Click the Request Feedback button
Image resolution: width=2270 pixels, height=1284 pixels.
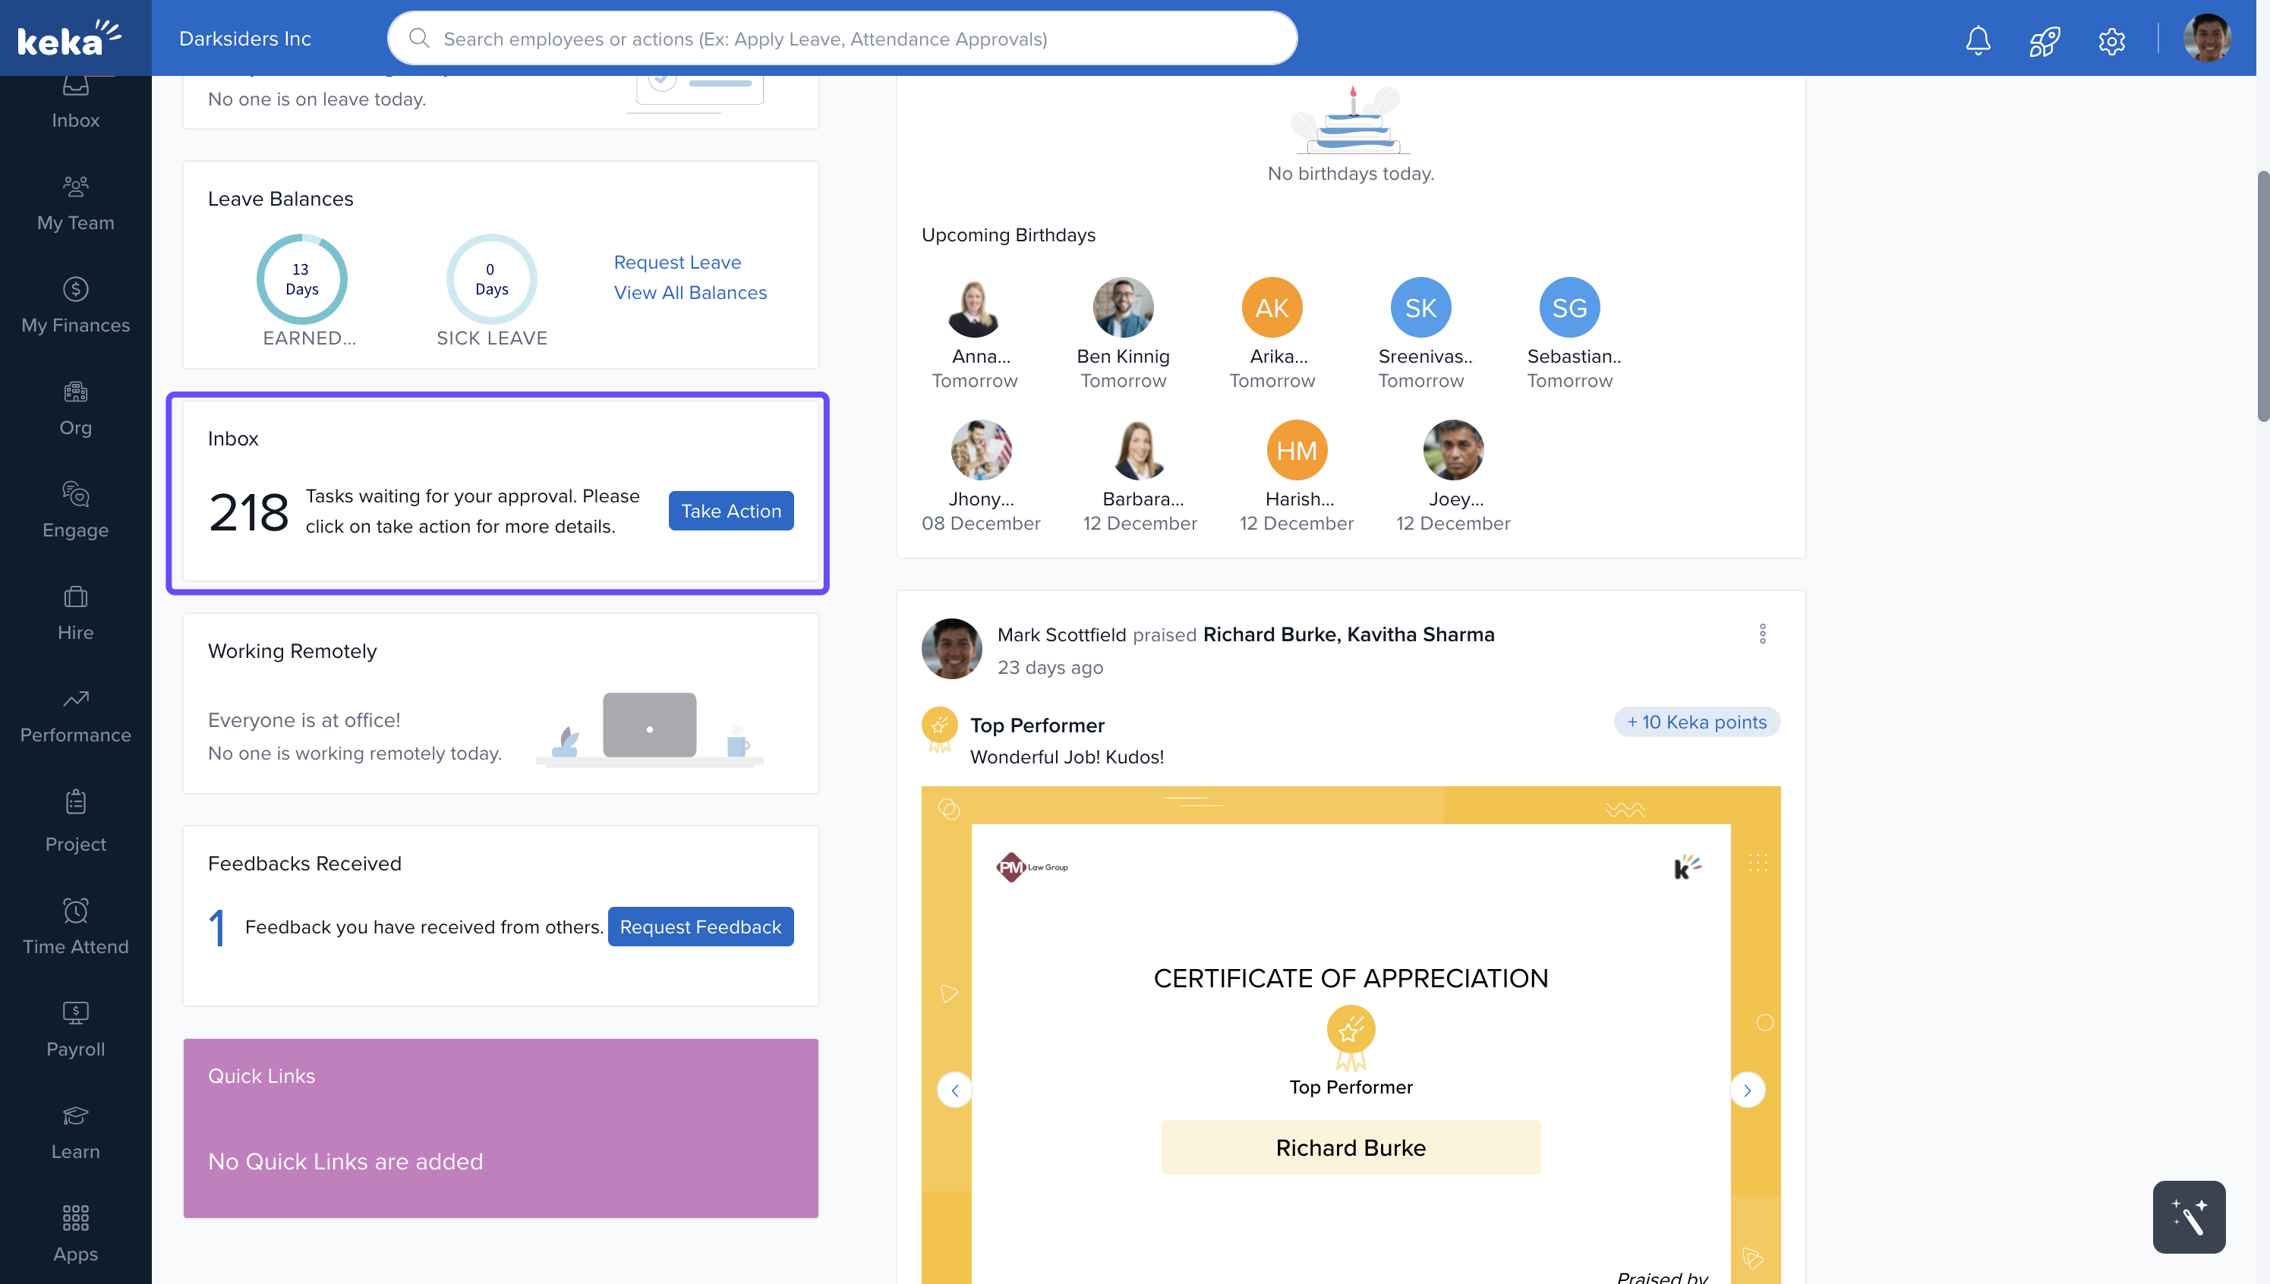click(700, 926)
